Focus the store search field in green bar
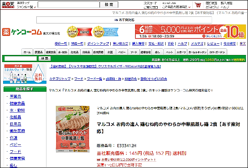 20,59
